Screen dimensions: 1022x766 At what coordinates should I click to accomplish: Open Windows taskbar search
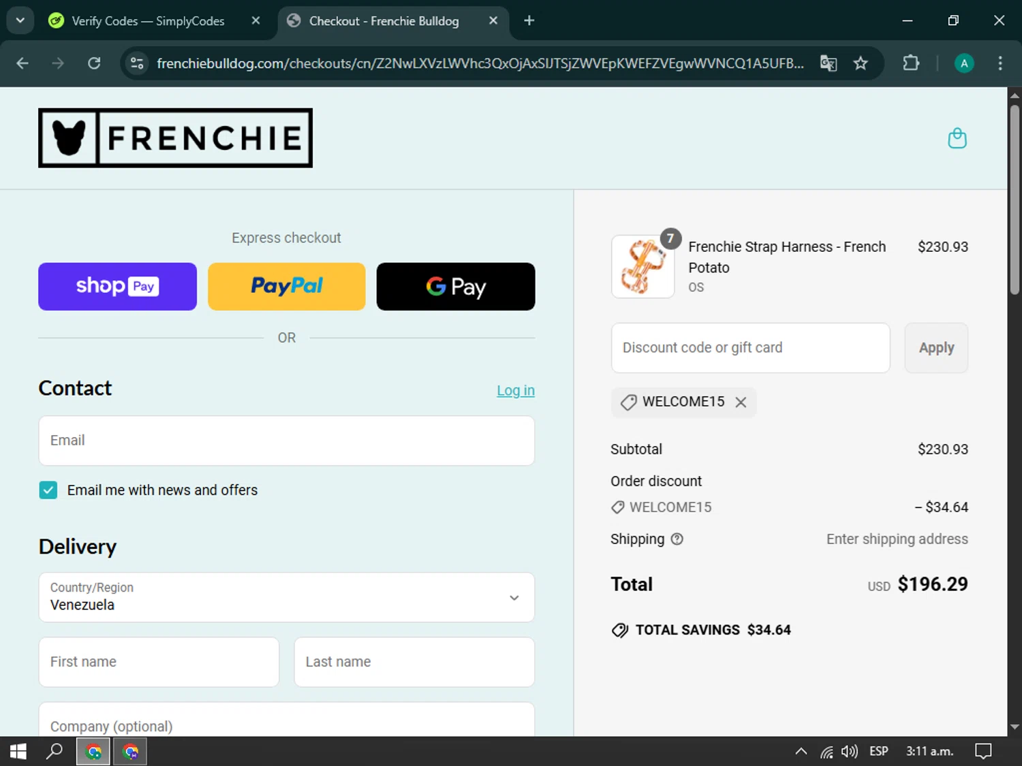55,751
